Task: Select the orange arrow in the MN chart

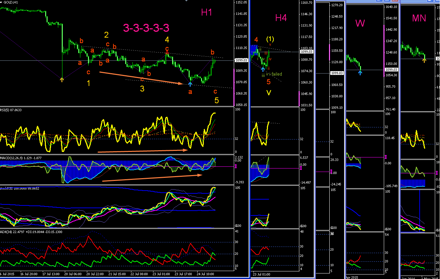Action: coord(424,60)
